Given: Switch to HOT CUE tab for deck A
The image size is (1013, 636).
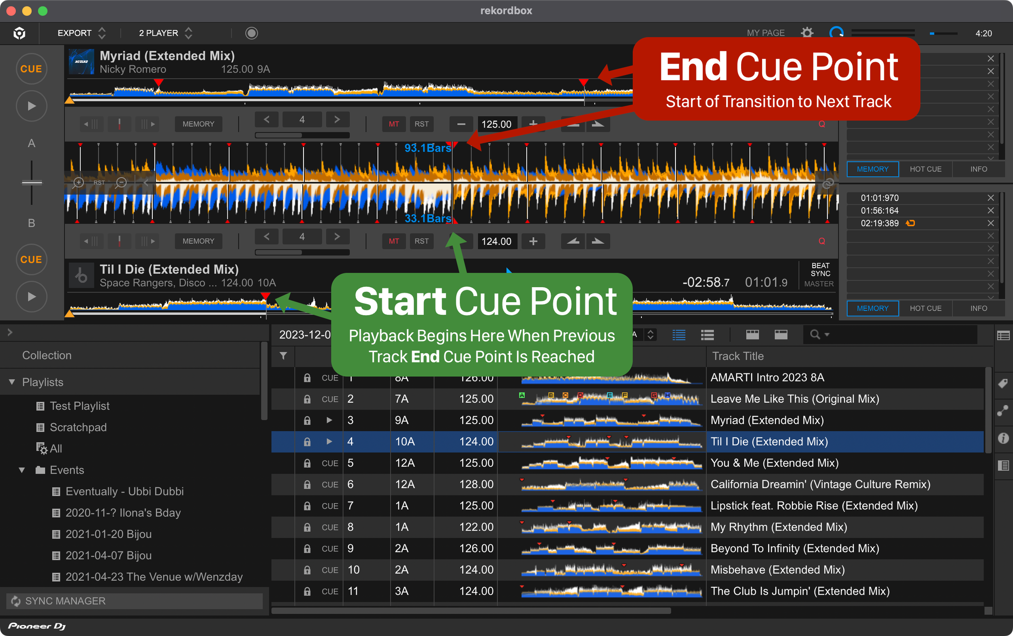Looking at the screenshot, I should (x=925, y=169).
